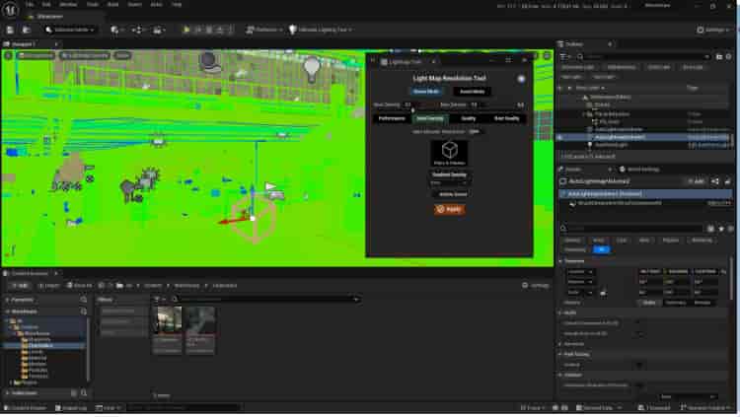The image size is (740, 417).
Task: Click the content browse icon next to save
Action: tap(26, 30)
